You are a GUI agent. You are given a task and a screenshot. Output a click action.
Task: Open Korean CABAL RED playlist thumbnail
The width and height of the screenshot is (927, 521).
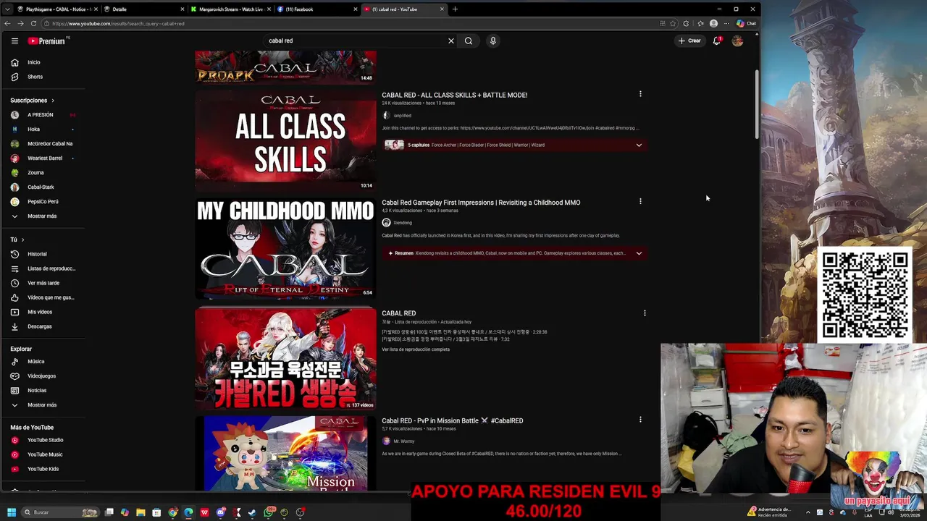pyautogui.click(x=285, y=358)
